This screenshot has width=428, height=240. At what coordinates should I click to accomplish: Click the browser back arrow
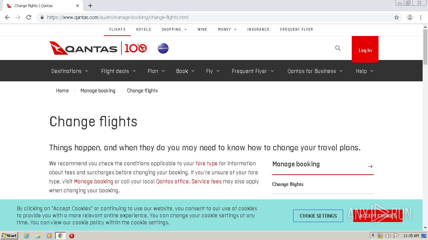[7, 17]
